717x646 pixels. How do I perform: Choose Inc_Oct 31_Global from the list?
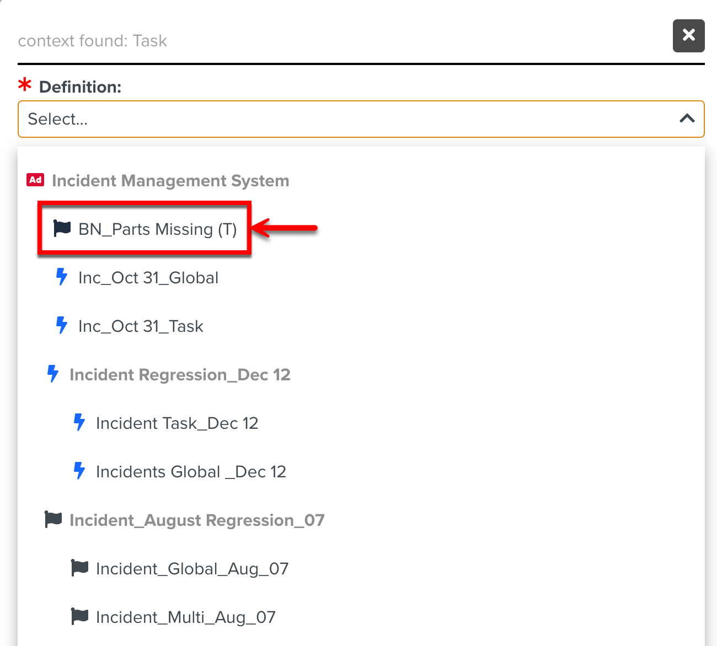click(148, 278)
